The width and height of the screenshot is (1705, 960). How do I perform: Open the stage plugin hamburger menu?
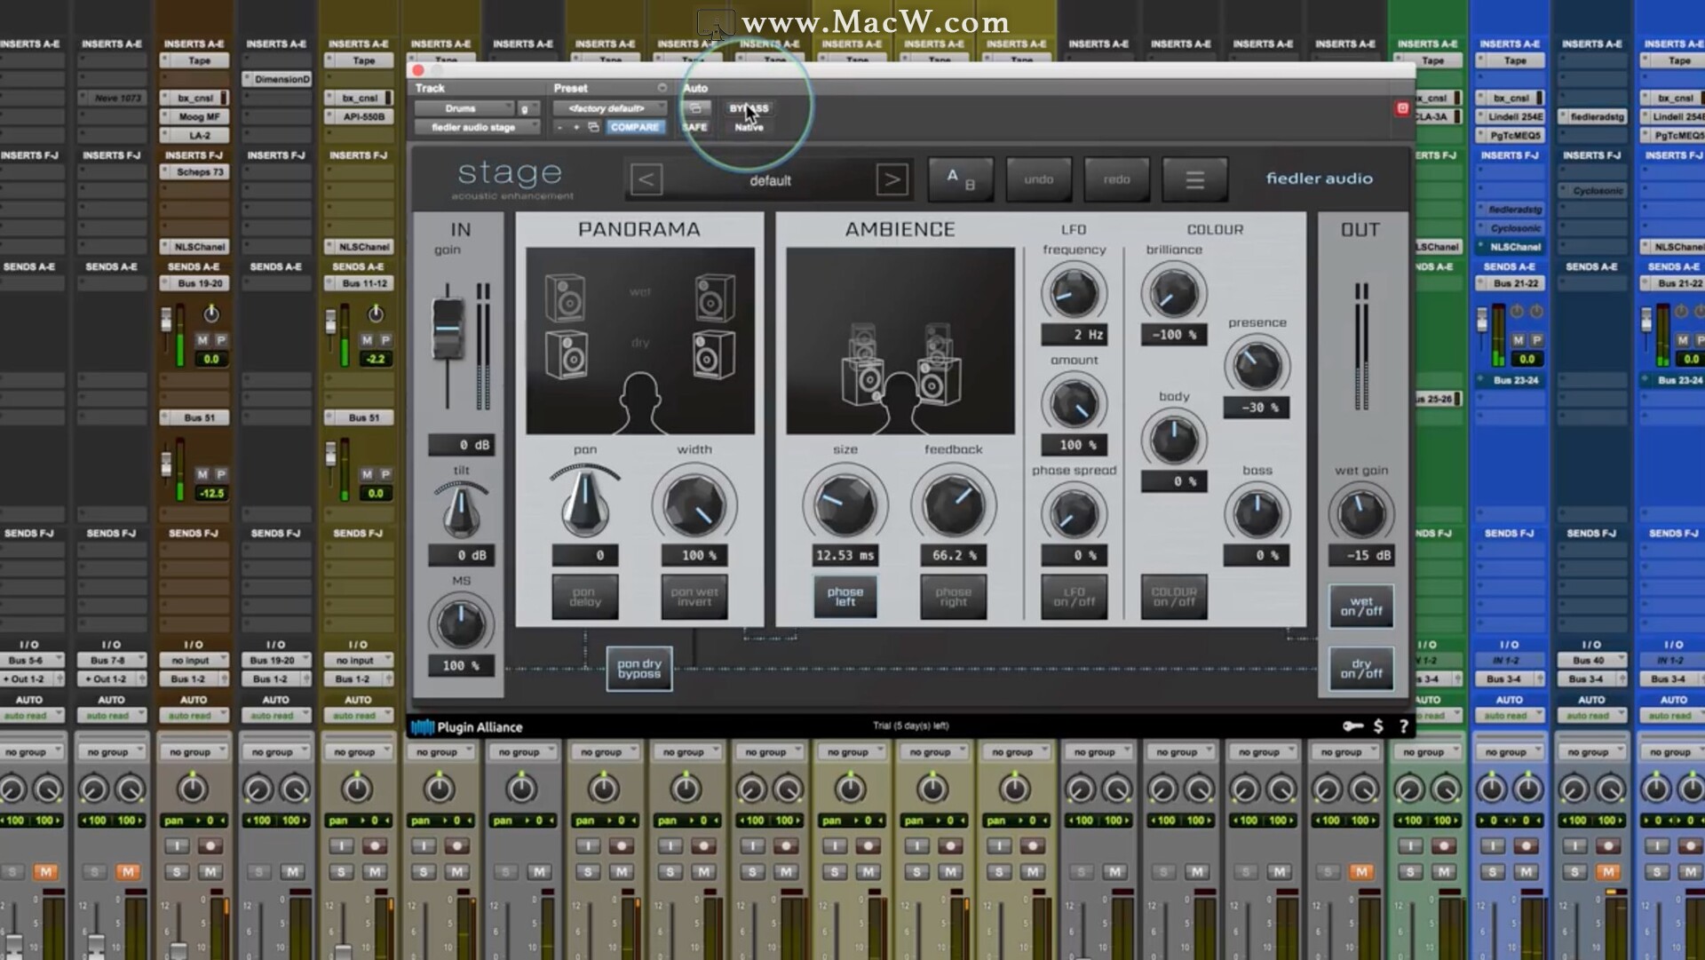pos(1194,179)
